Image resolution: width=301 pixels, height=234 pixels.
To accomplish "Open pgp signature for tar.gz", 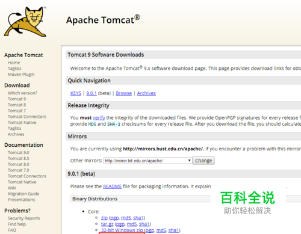I will (120, 224).
